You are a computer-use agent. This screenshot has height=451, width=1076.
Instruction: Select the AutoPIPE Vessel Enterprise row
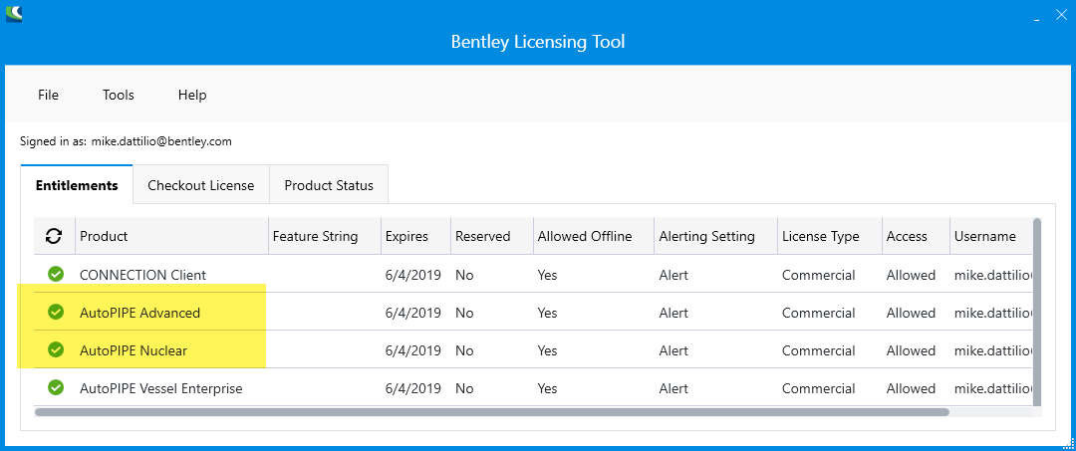[533, 388]
